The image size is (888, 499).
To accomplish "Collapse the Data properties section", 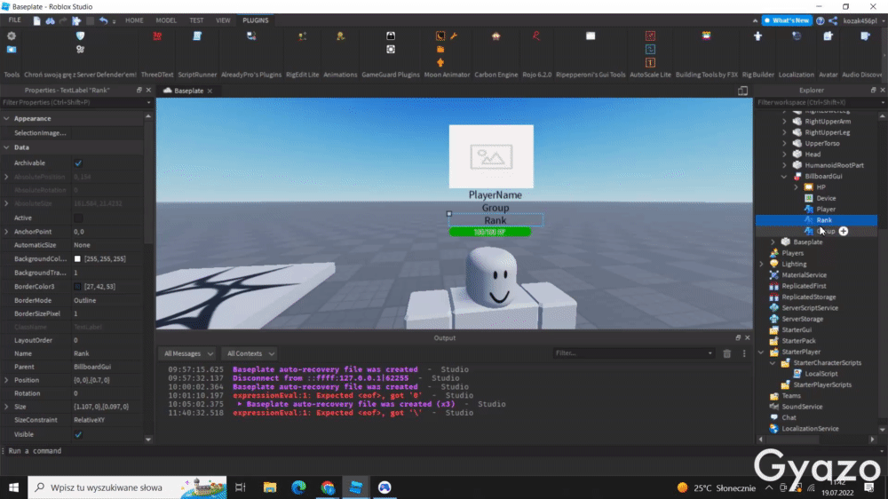I will tap(6, 147).
